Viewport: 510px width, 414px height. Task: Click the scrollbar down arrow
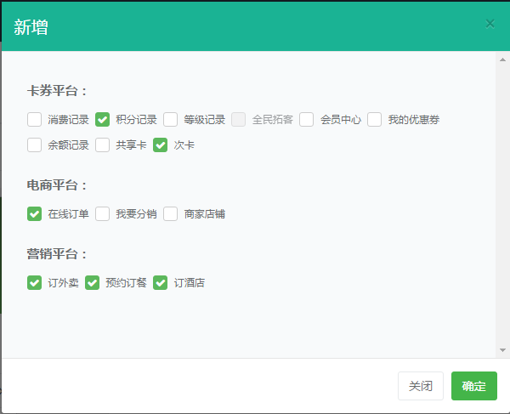pyautogui.click(x=502, y=349)
